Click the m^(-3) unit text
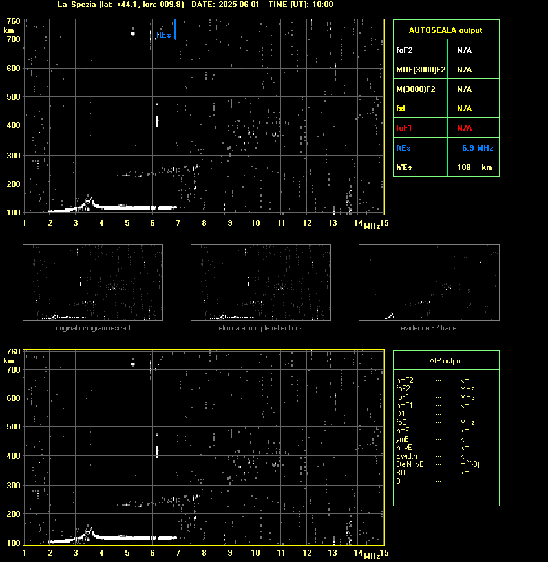The height and width of the screenshot is (562, 548). [x=470, y=464]
